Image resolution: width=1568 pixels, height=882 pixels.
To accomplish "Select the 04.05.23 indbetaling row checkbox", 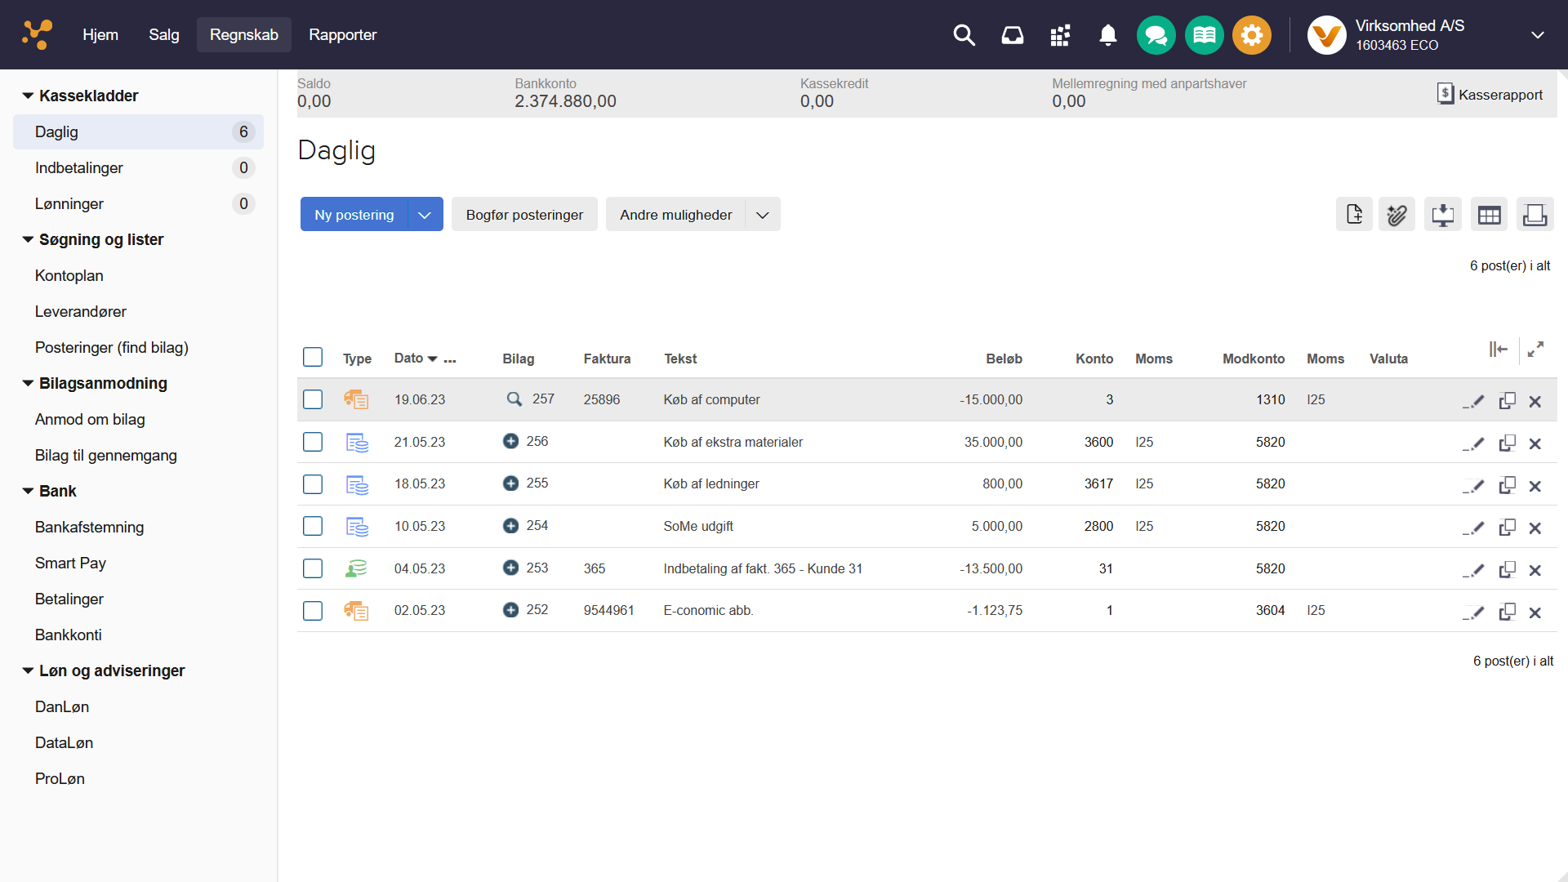I will (x=313, y=568).
